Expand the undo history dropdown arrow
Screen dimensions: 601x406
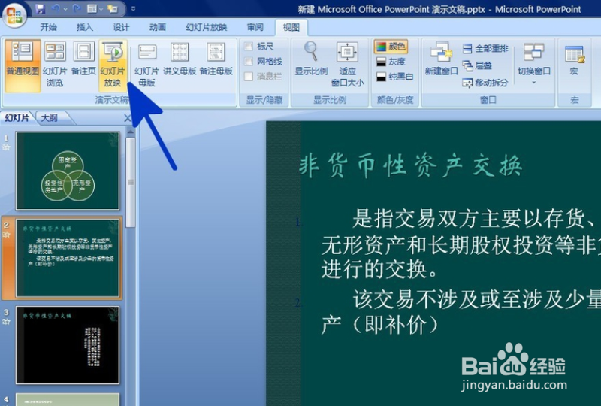coord(65,8)
